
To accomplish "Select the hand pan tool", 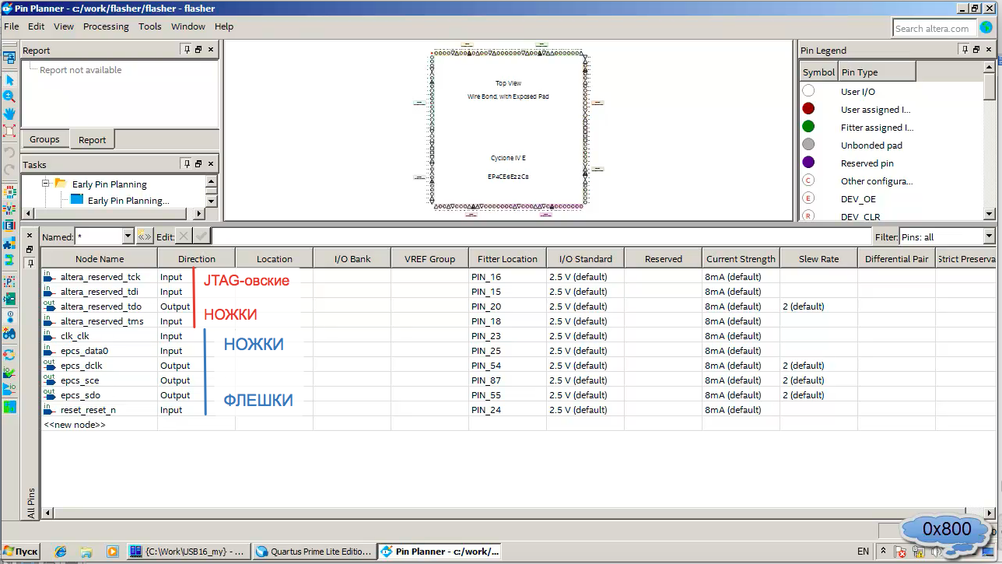I will click(x=9, y=114).
